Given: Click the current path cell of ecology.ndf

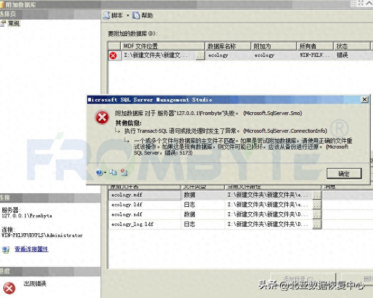Looking at the screenshot, I should [269, 214].
